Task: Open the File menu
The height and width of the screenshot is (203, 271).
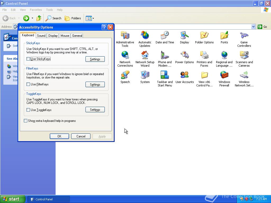Action: [x=5, y=10]
